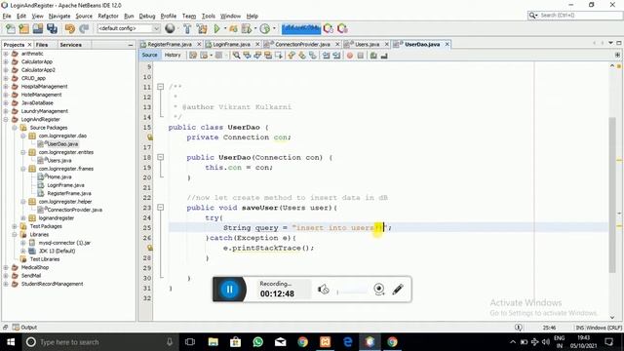
Task: Expand the HospitalManagement project node
Action: pos(6,87)
